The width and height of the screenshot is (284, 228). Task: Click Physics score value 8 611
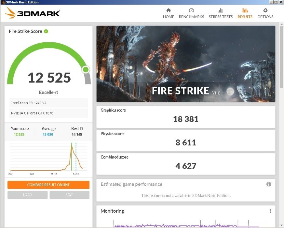coord(186,143)
